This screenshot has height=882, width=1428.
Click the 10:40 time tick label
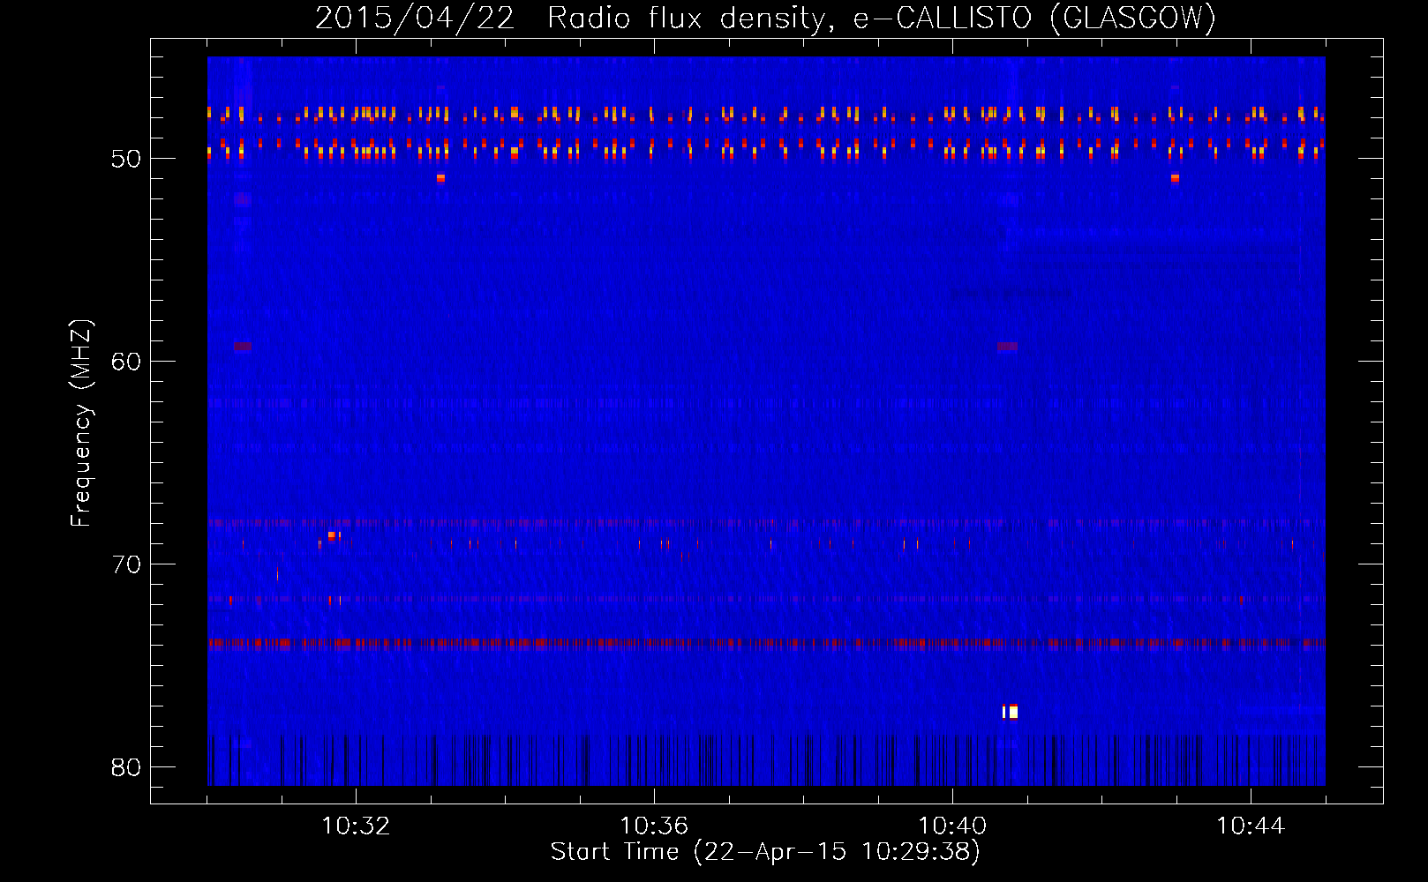pos(952,826)
